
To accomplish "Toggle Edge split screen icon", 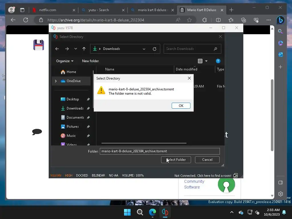I will [218, 20].
